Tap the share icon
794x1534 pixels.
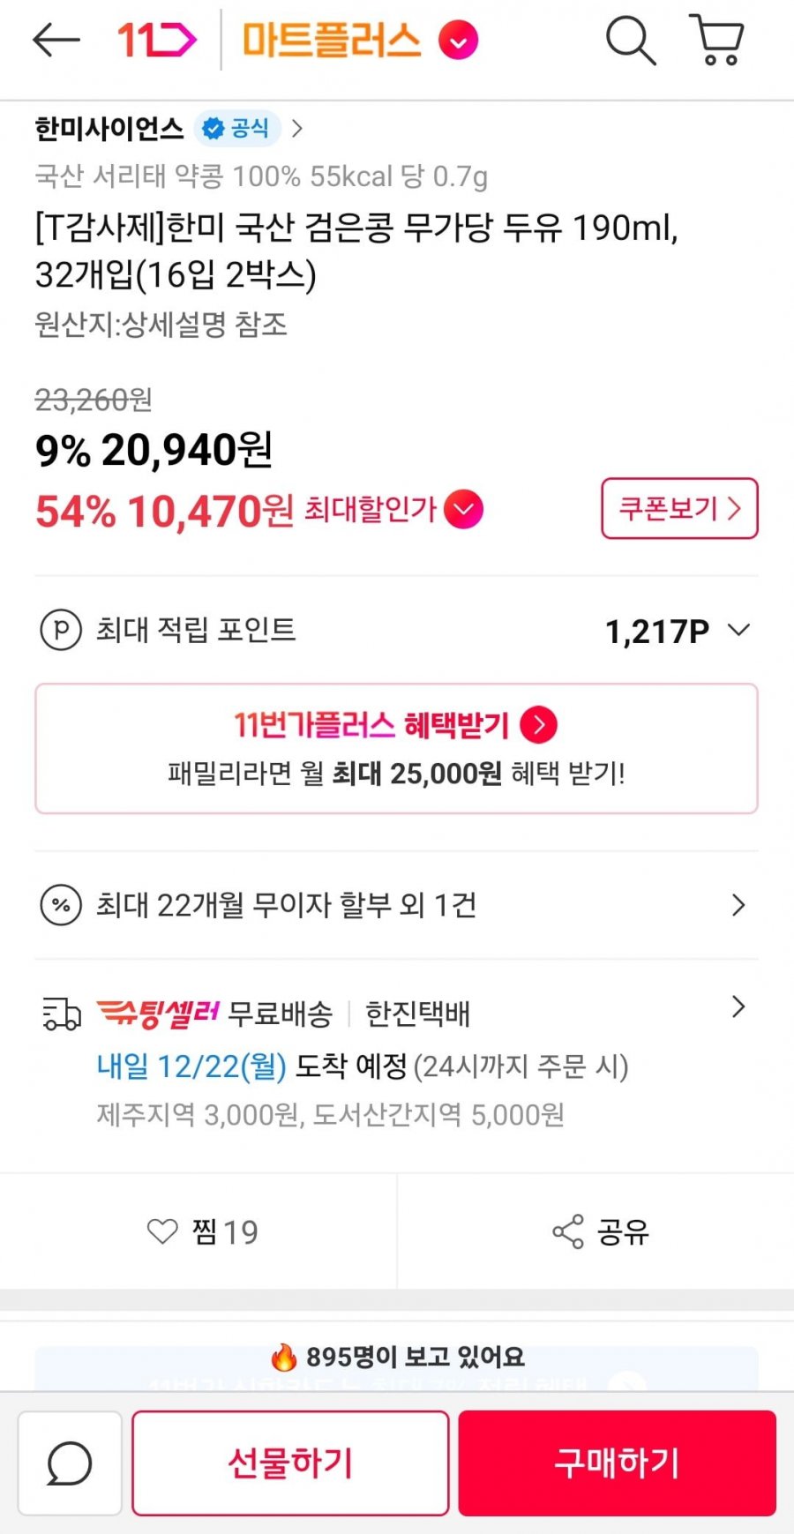coord(568,1231)
